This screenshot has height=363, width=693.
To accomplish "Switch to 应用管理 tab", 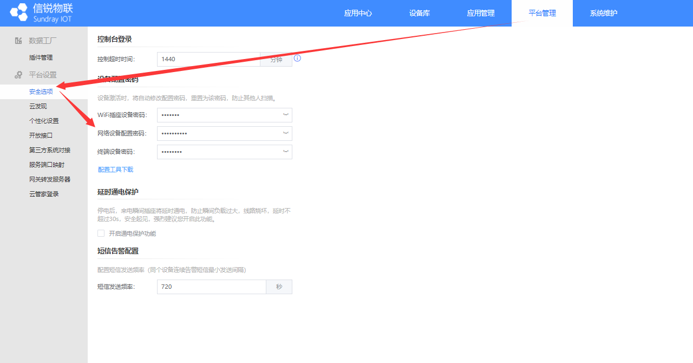I will [x=481, y=13].
